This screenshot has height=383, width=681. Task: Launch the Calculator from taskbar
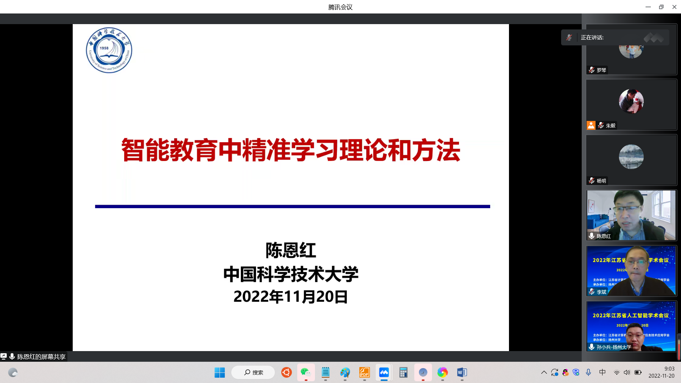coord(403,372)
